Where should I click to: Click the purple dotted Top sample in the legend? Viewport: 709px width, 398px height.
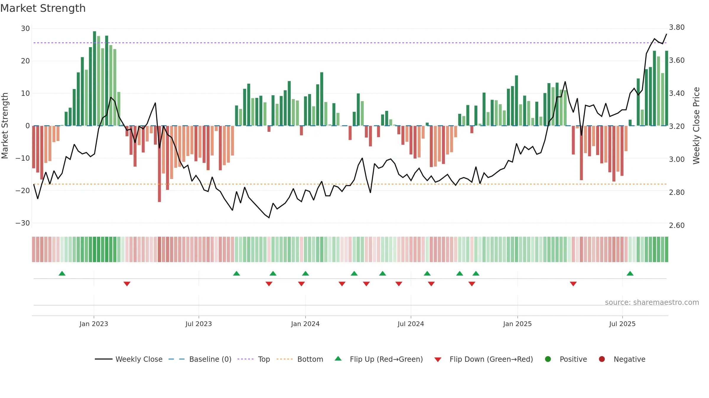click(245, 359)
